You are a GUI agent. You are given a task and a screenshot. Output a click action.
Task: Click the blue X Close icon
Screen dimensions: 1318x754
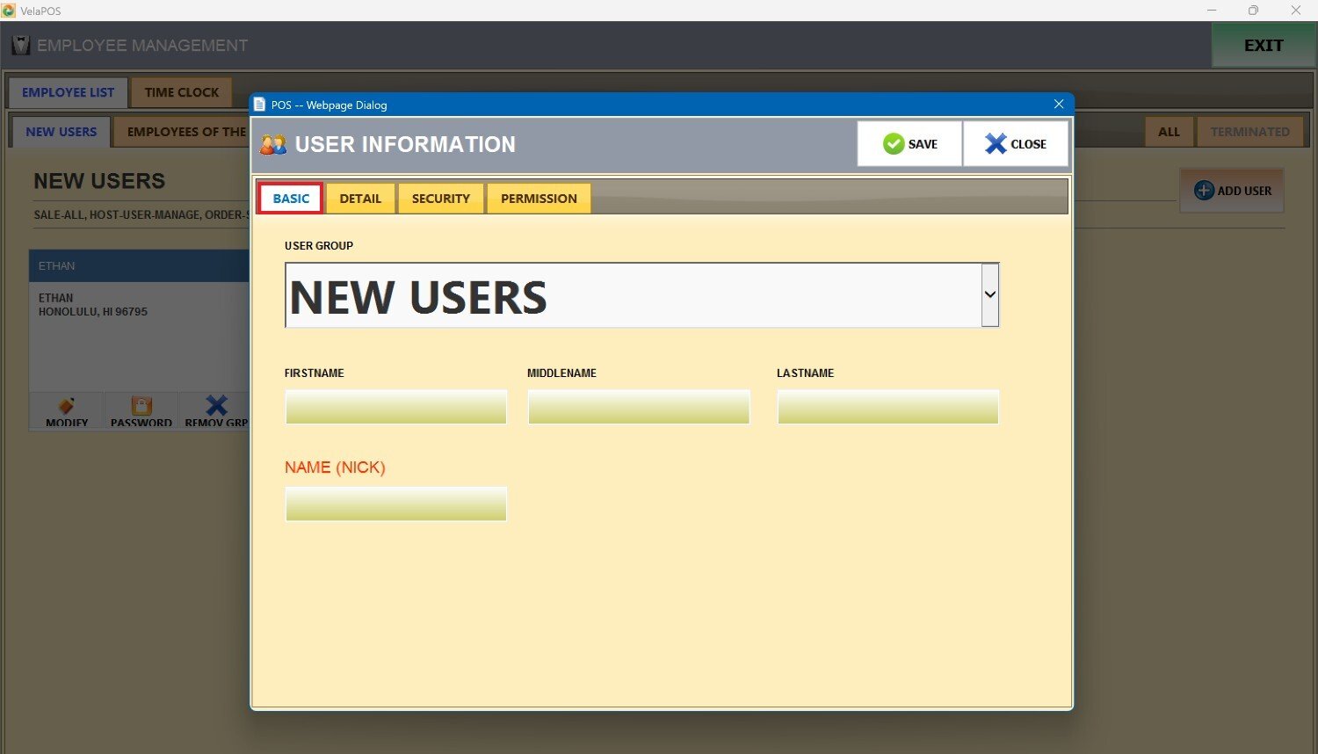[x=995, y=144]
